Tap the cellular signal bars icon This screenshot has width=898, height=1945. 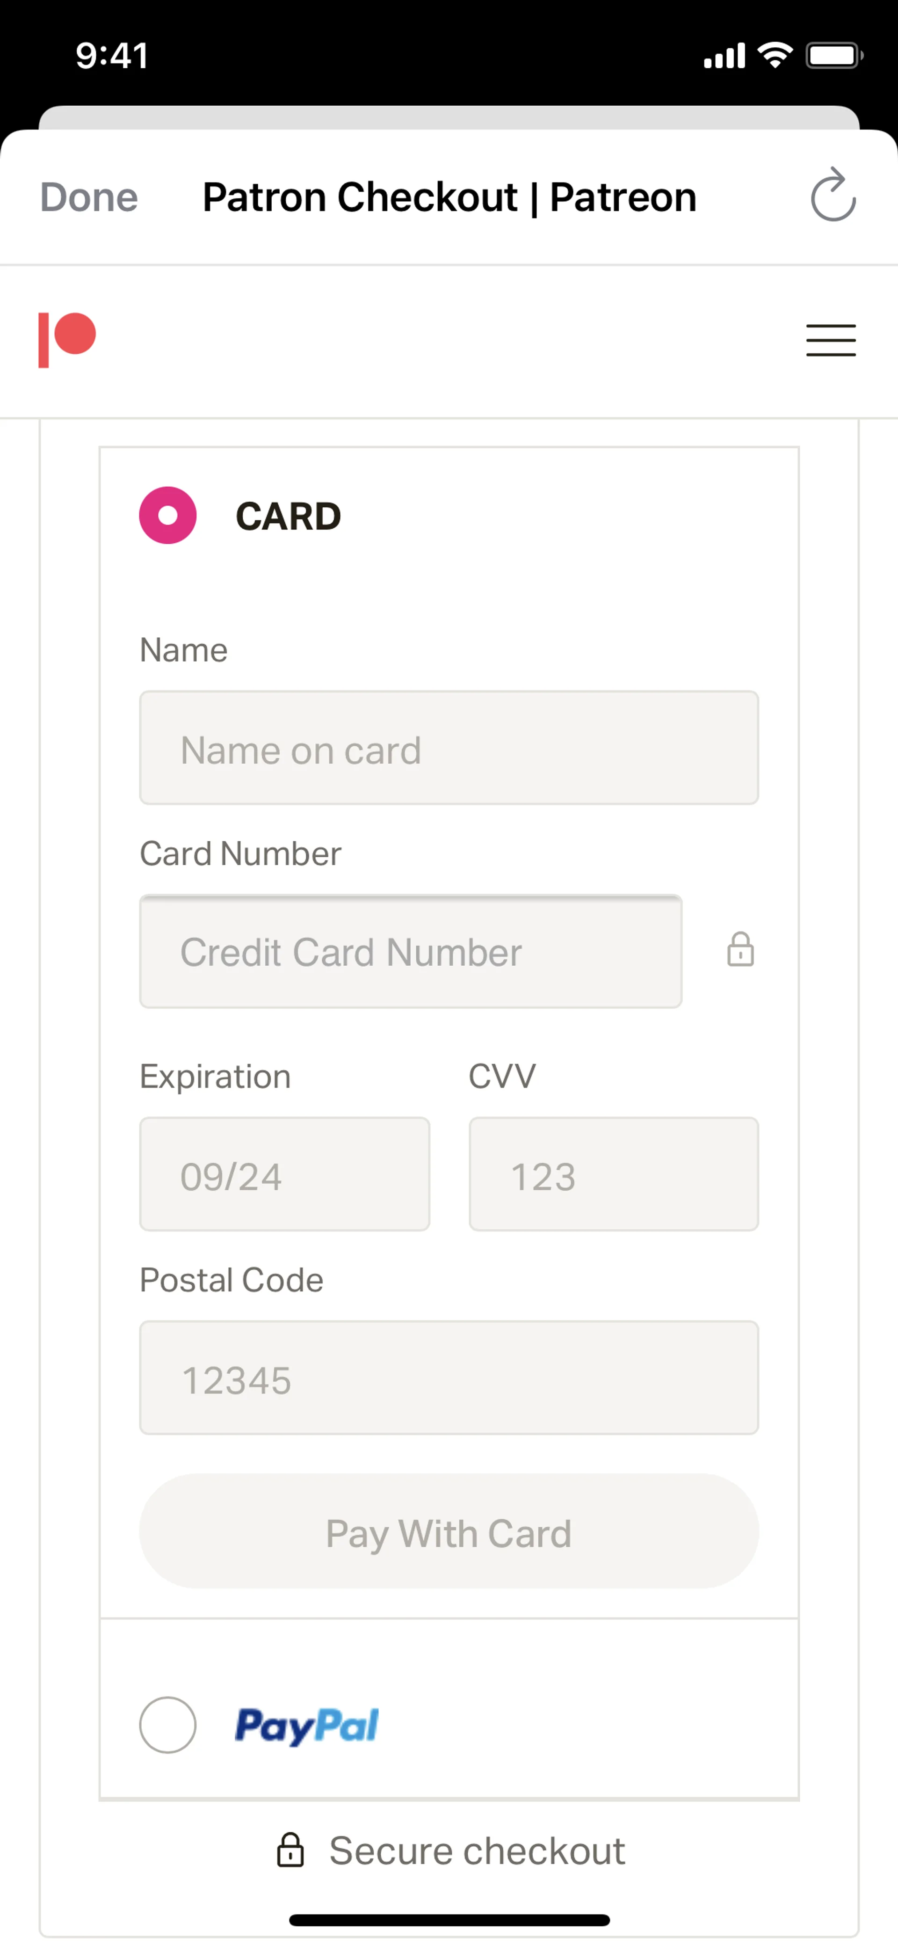(724, 56)
